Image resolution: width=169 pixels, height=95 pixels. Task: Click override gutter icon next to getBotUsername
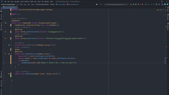click(5, 32)
